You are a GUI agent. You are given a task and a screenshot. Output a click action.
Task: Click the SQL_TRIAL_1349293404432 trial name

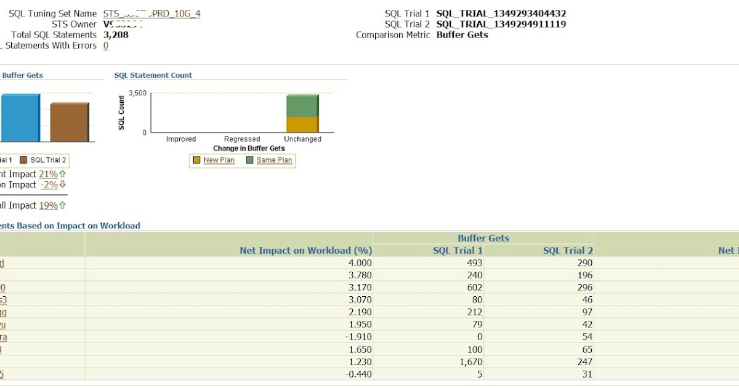pyautogui.click(x=501, y=14)
